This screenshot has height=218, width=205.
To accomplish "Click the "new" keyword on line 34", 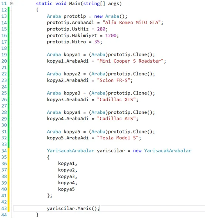I will 137,151.
